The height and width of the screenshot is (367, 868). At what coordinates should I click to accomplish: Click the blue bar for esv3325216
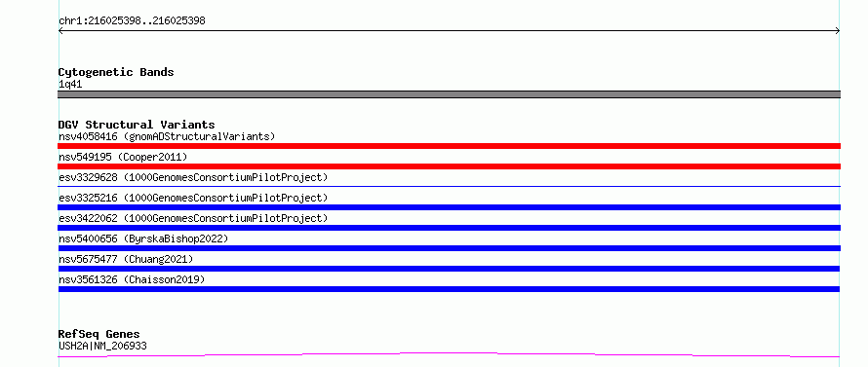pos(449,207)
